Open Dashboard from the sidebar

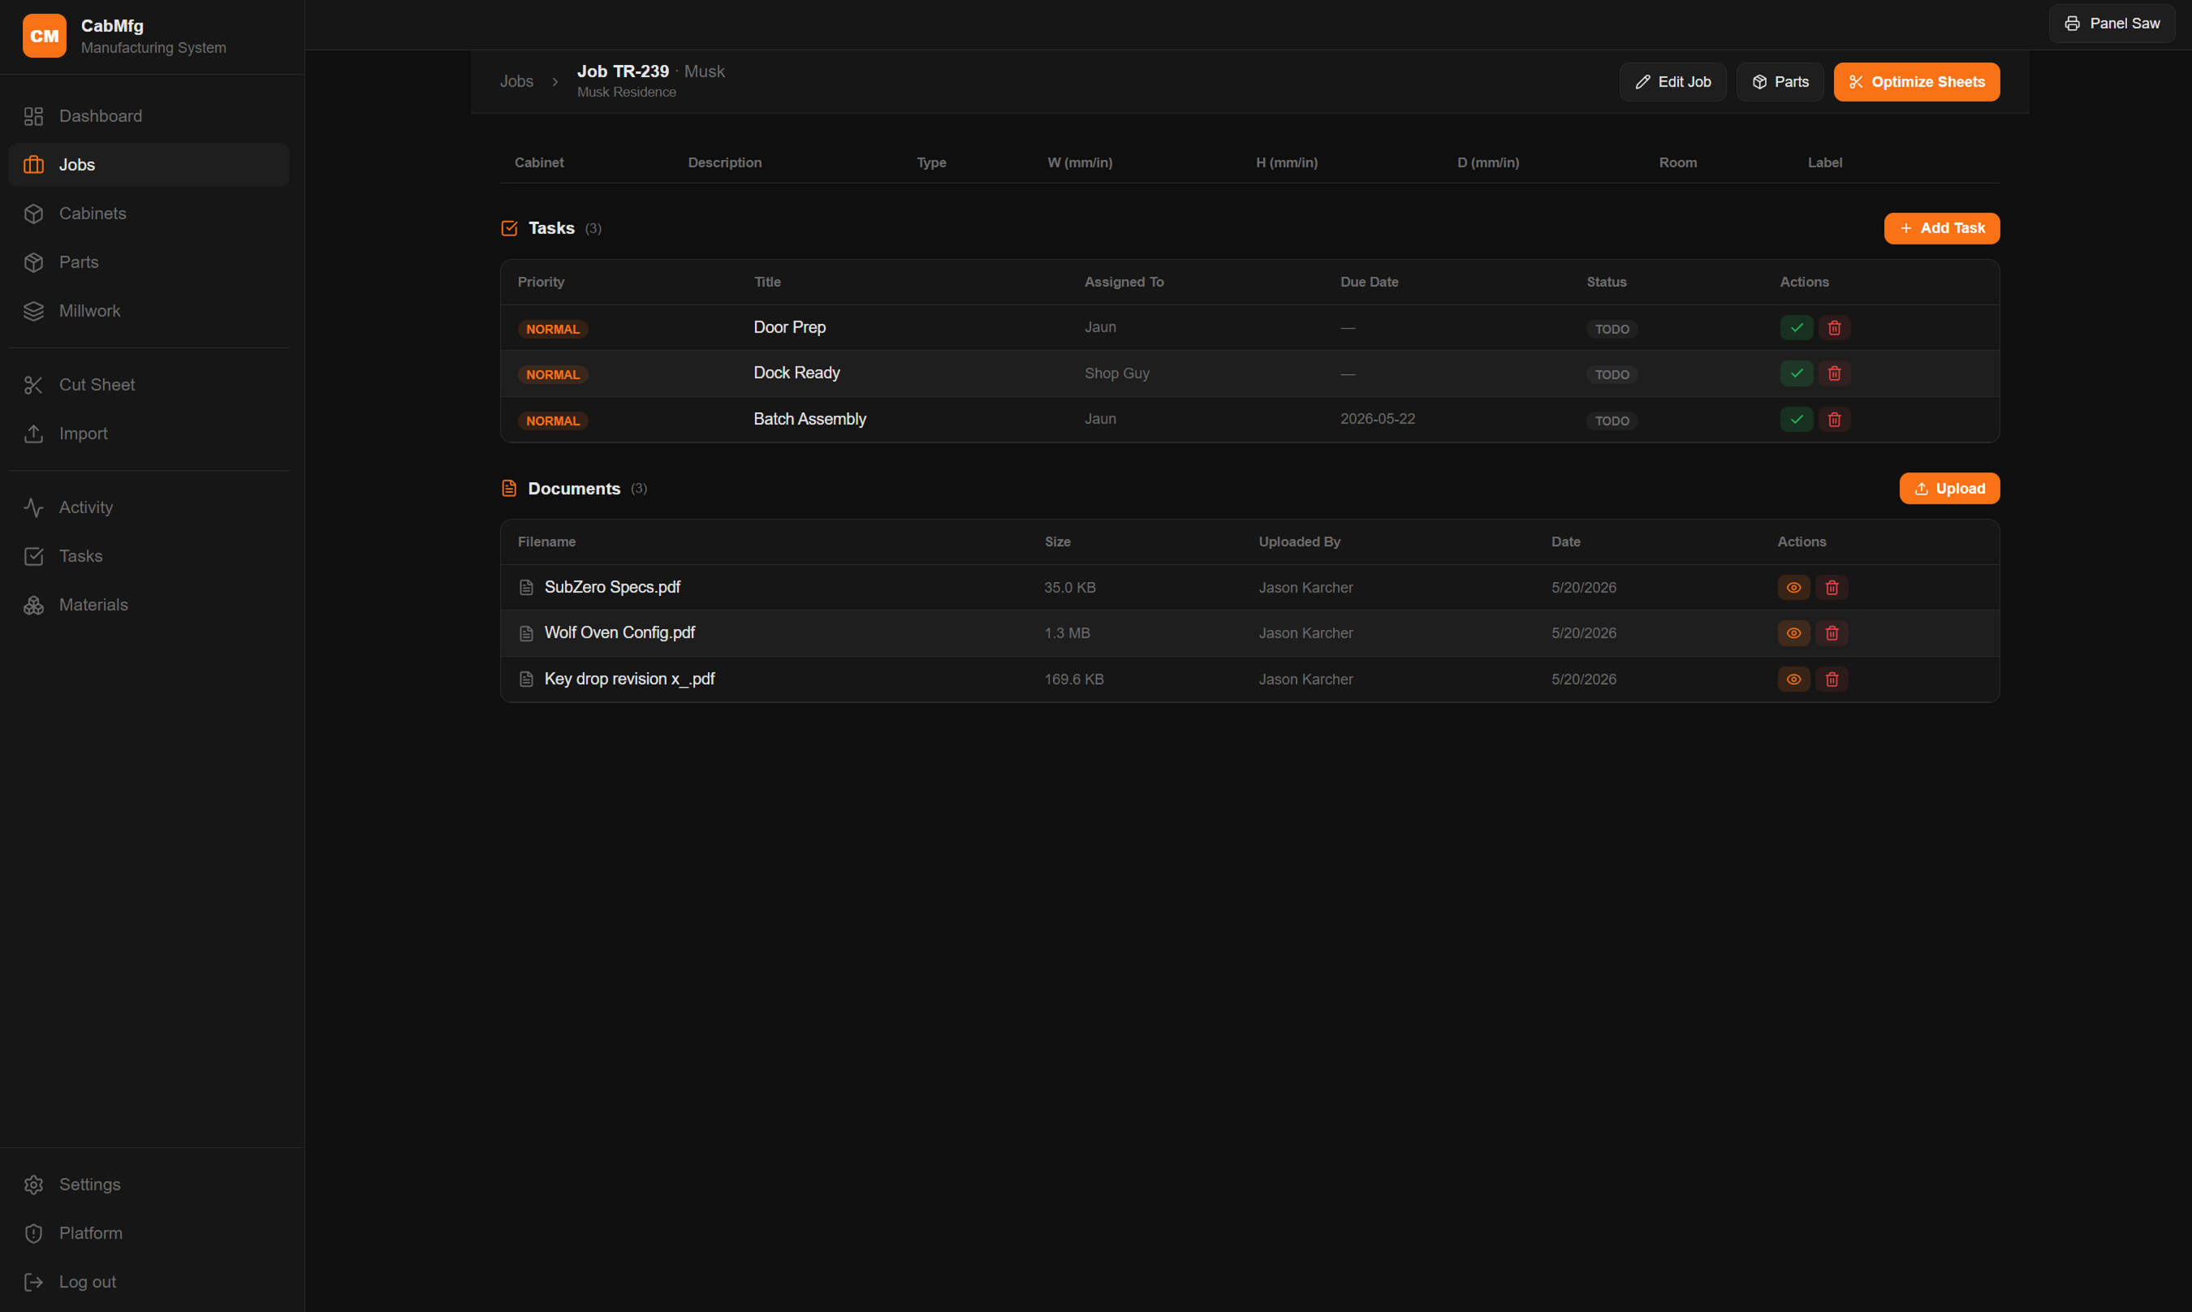[x=149, y=116]
